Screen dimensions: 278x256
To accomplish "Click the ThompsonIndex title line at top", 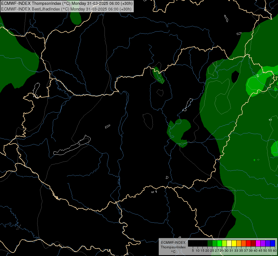I will click(x=67, y=3).
